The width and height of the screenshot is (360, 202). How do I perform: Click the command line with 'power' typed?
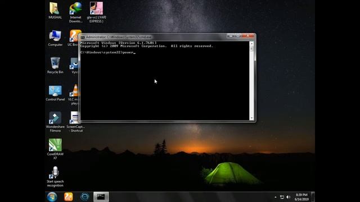click(x=108, y=52)
